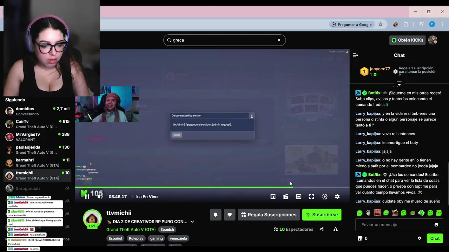Open browser extensions puzzle icon

(406, 24)
